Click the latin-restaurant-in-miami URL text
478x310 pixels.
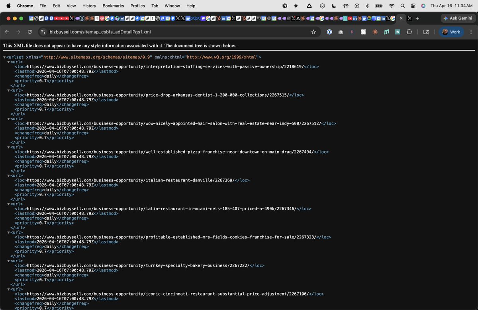(161, 209)
